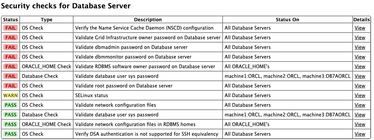374x140 pixels.
Task: View details for DSA authentication SSH check
Action: 360,134
